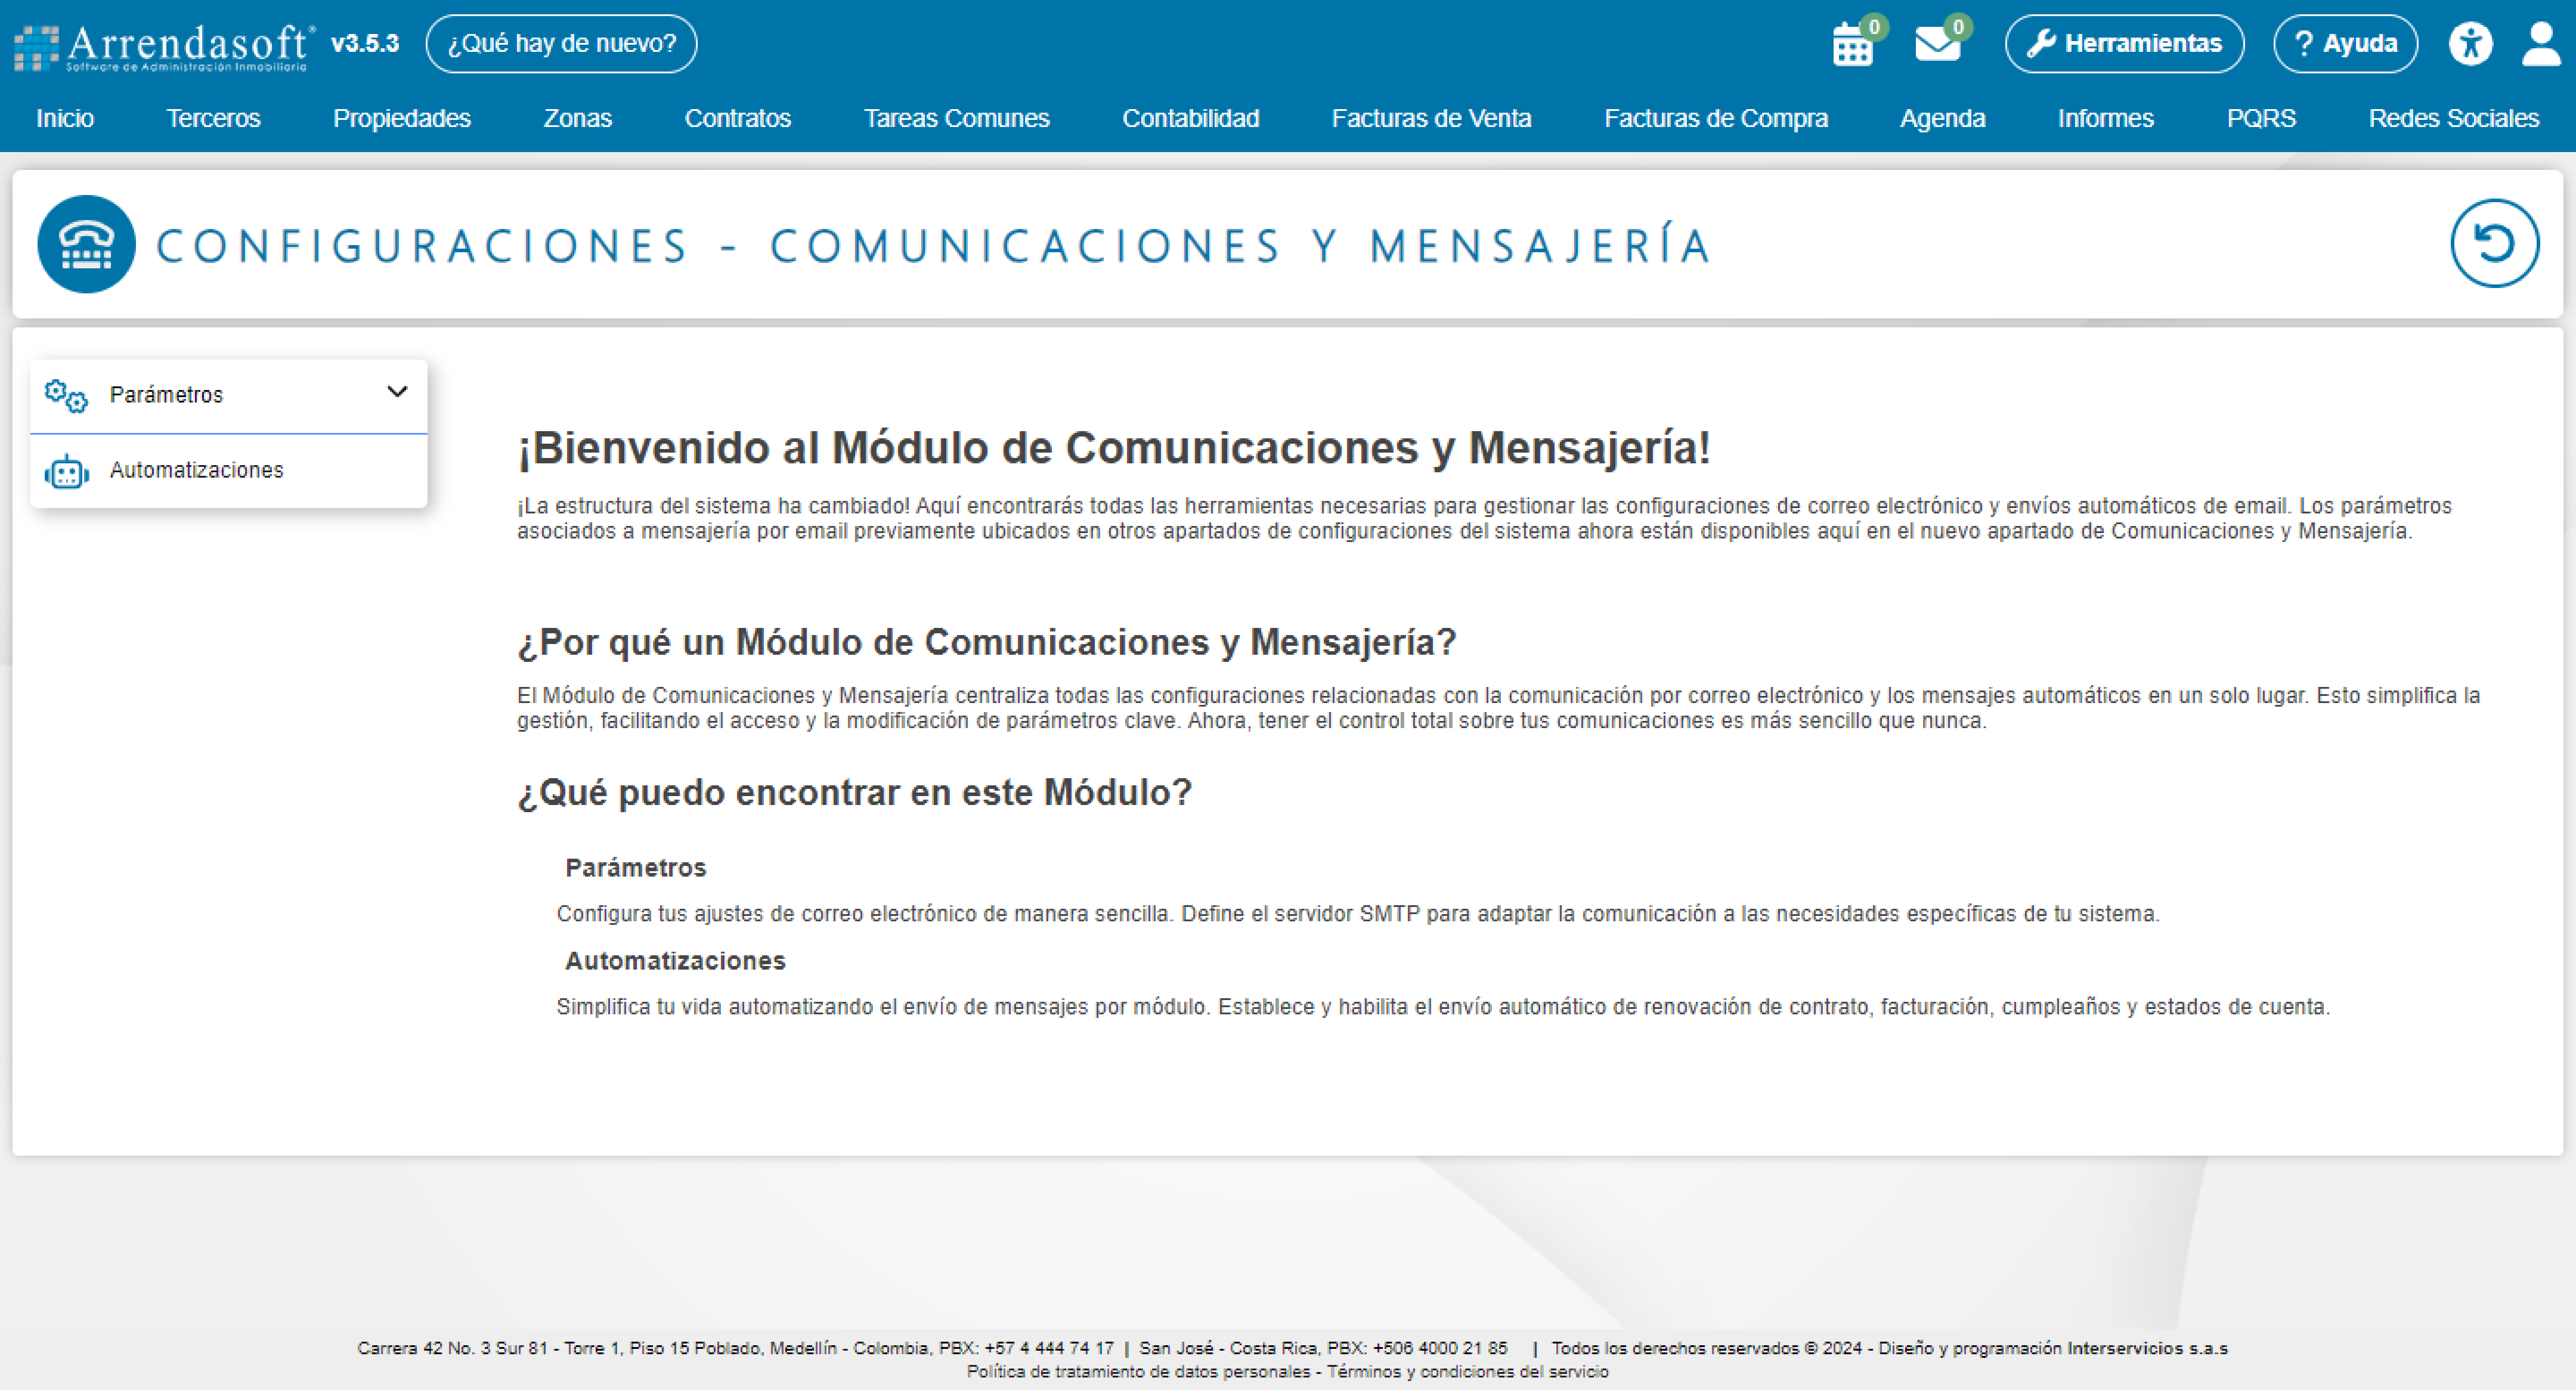Open the PQRS menu
This screenshot has width=2576, height=1390.
[x=2261, y=118]
